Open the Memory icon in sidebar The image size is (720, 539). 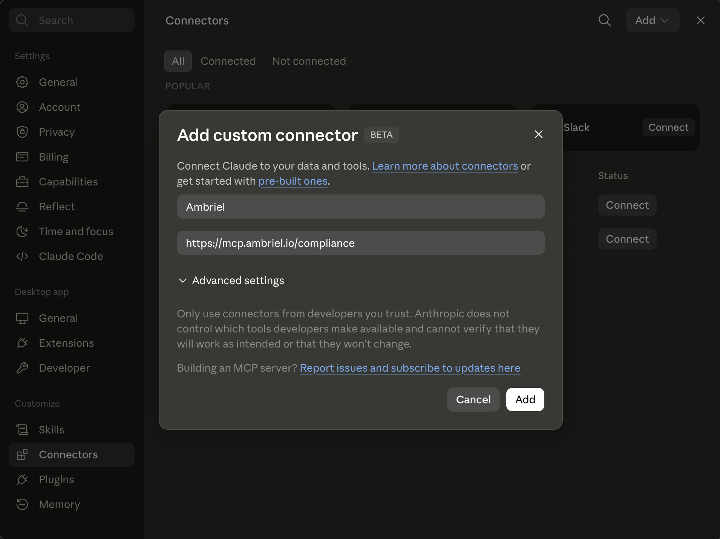(22, 504)
